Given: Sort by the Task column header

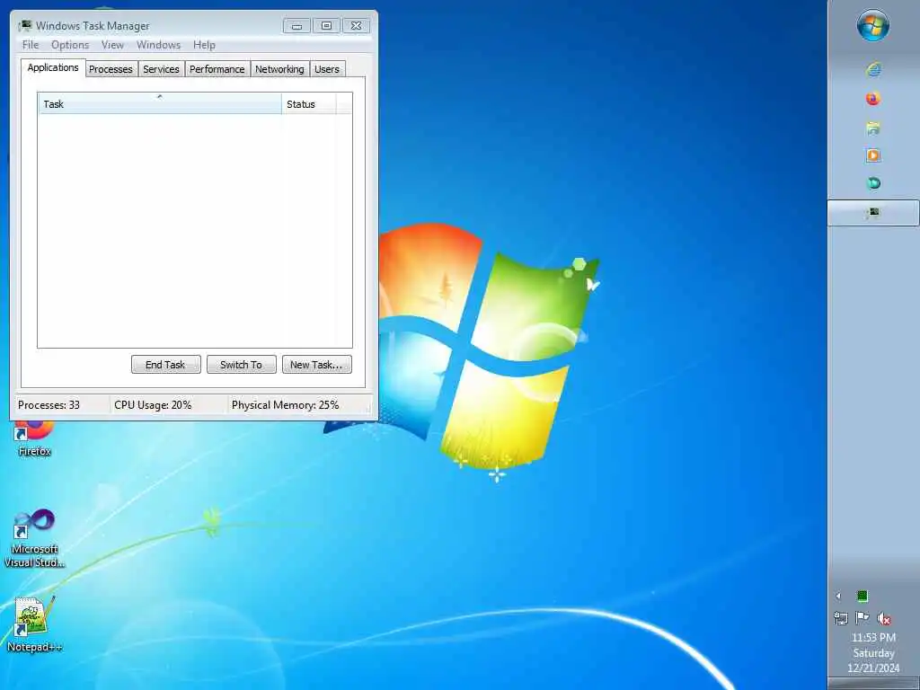Looking at the screenshot, I should pyautogui.click(x=160, y=104).
